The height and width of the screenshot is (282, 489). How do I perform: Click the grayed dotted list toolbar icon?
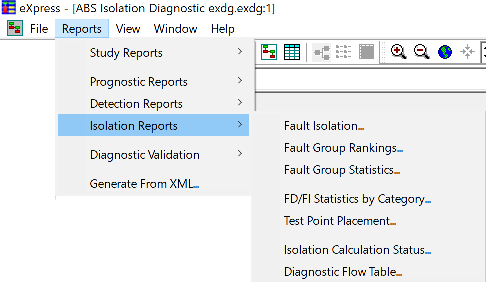pos(343,52)
